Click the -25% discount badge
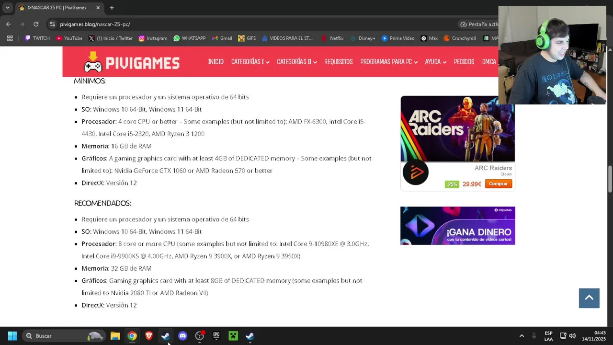This screenshot has width=613, height=345. (x=452, y=184)
